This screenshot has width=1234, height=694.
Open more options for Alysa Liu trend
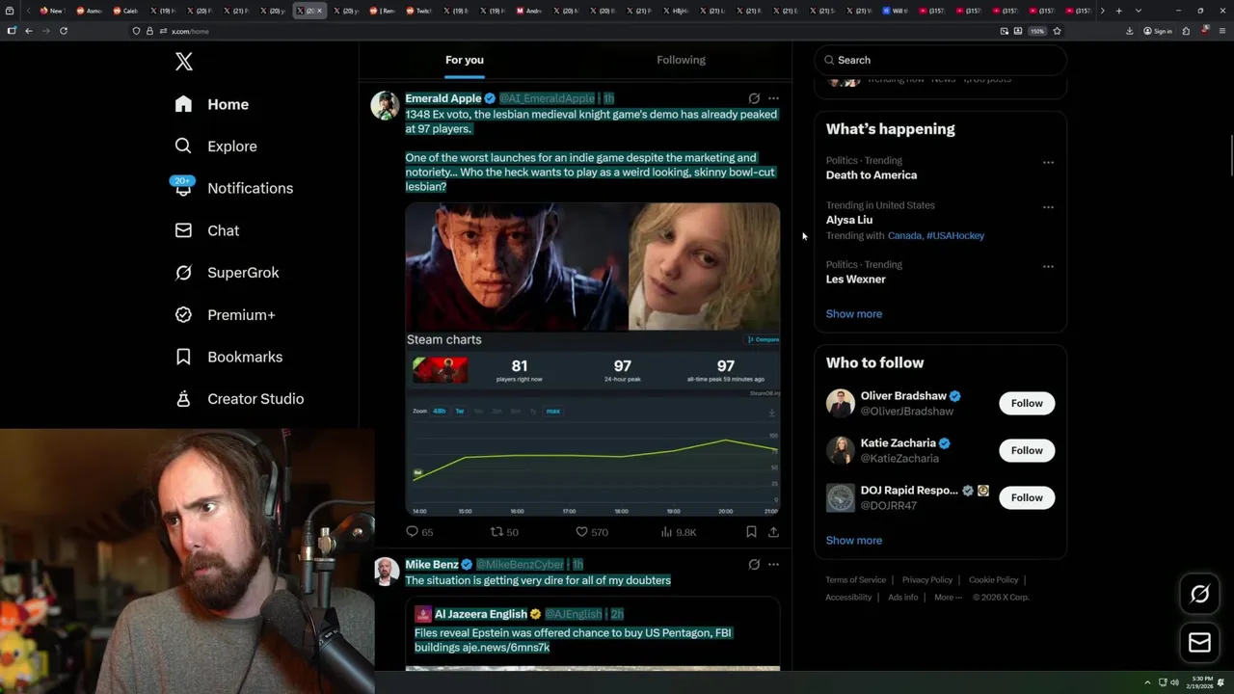point(1048,206)
